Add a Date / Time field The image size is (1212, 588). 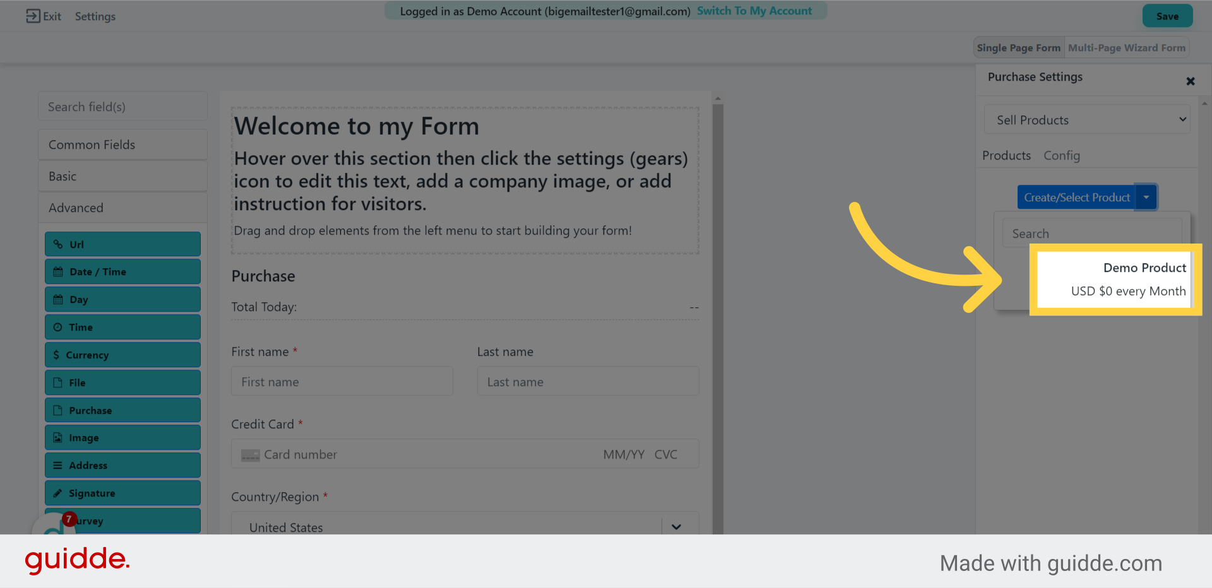[122, 271]
